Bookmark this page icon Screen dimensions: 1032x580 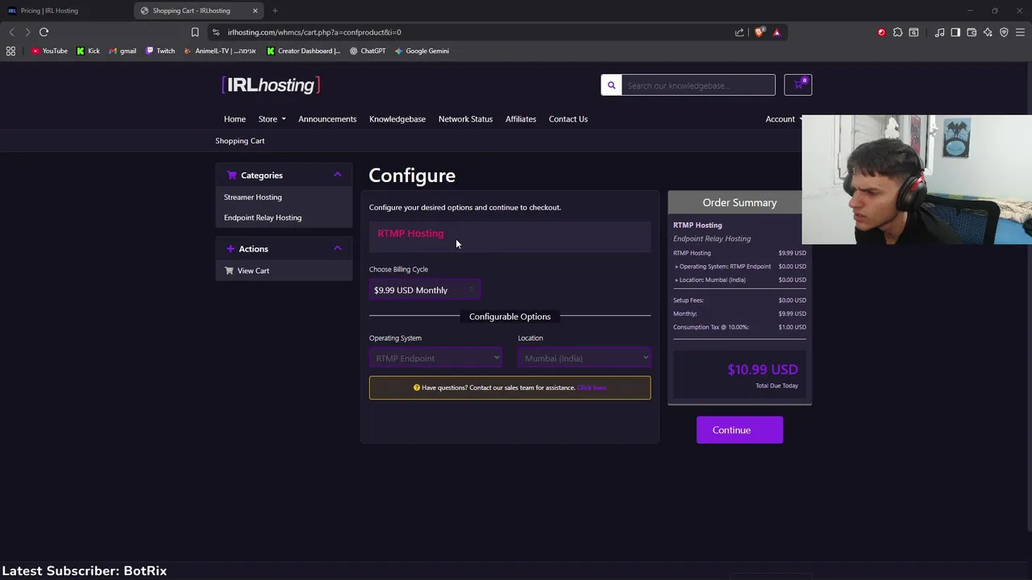click(x=194, y=32)
